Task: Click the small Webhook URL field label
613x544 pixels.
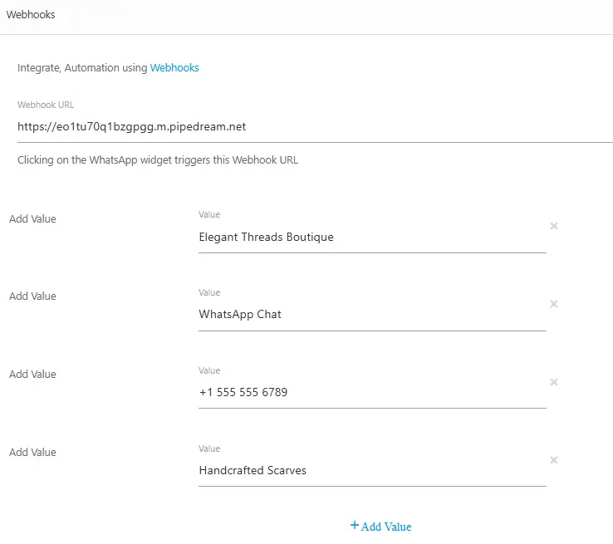Action: 46,105
